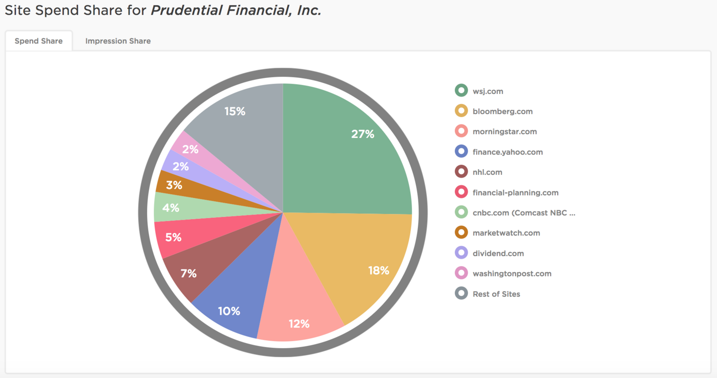Click the finance.yahoo.com legend icon
This screenshot has height=378, width=717.
click(x=461, y=152)
